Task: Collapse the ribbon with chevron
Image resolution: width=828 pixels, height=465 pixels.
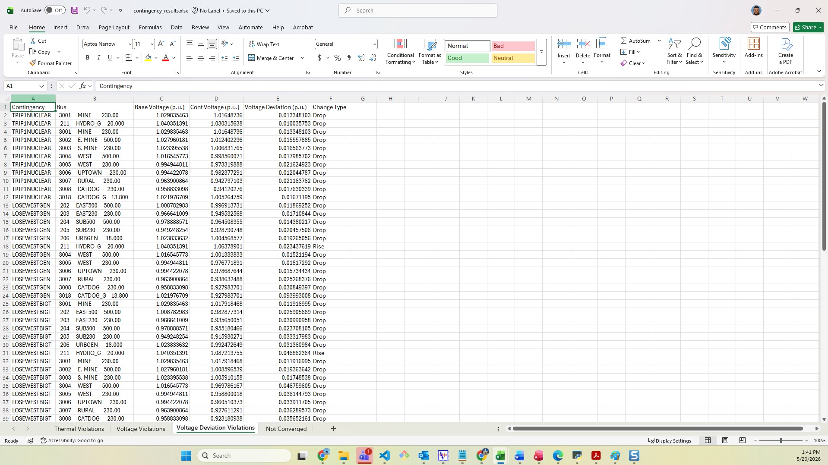Action: (819, 71)
